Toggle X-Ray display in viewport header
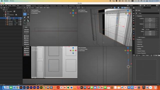The image size is (160, 90). click(x=122, y=8)
